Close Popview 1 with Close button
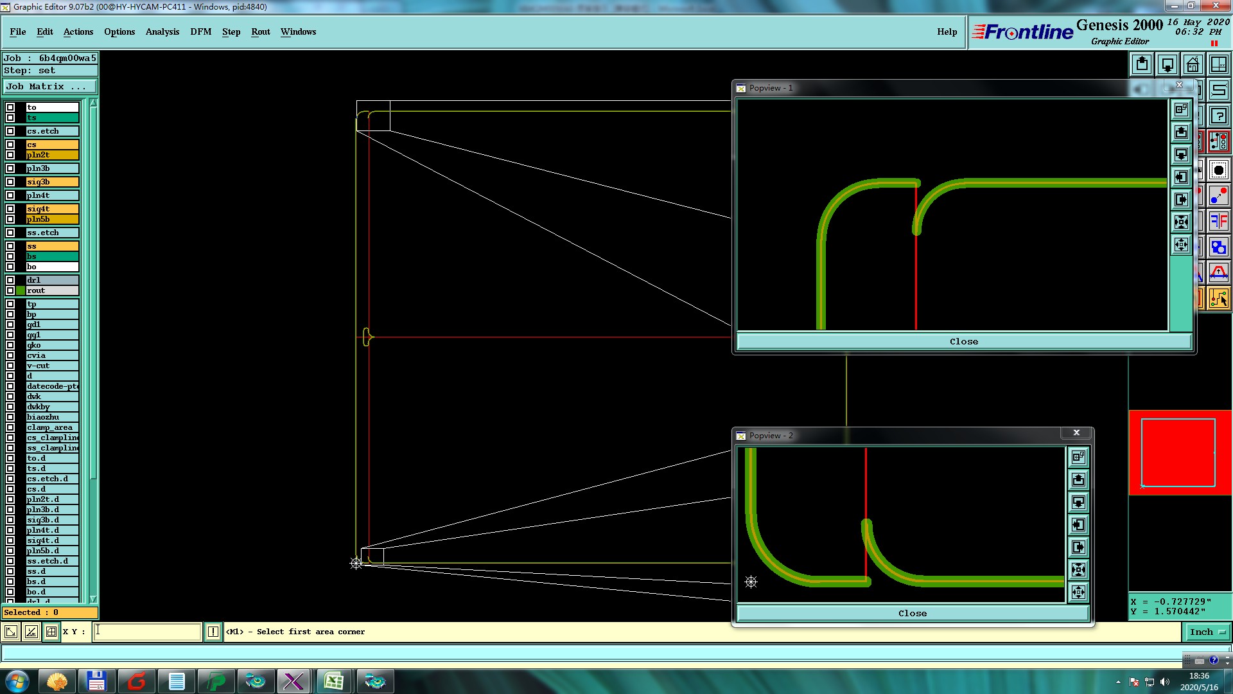The image size is (1233, 694). coord(963,342)
